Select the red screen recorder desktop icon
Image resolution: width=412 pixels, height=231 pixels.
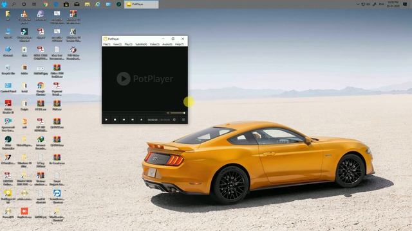[x=24, y=213]
